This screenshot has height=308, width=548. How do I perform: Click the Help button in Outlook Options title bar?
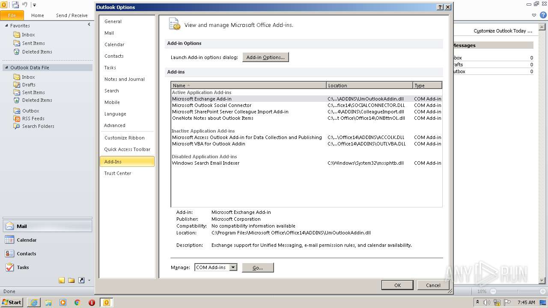coord(440,7)
